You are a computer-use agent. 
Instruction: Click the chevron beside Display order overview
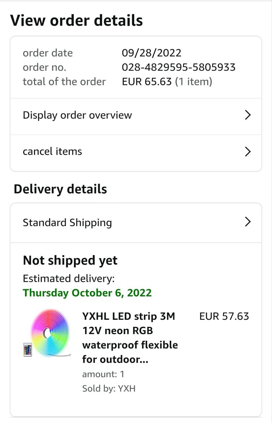[248, 115]
